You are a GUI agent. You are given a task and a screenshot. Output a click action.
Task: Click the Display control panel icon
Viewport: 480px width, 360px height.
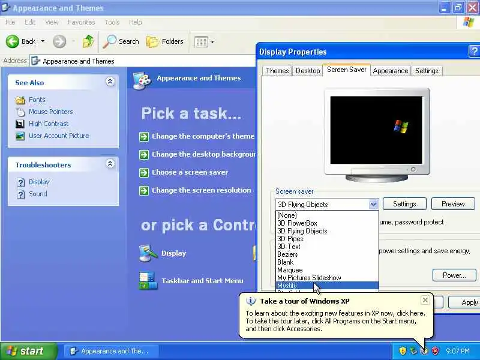pos(148,253)
